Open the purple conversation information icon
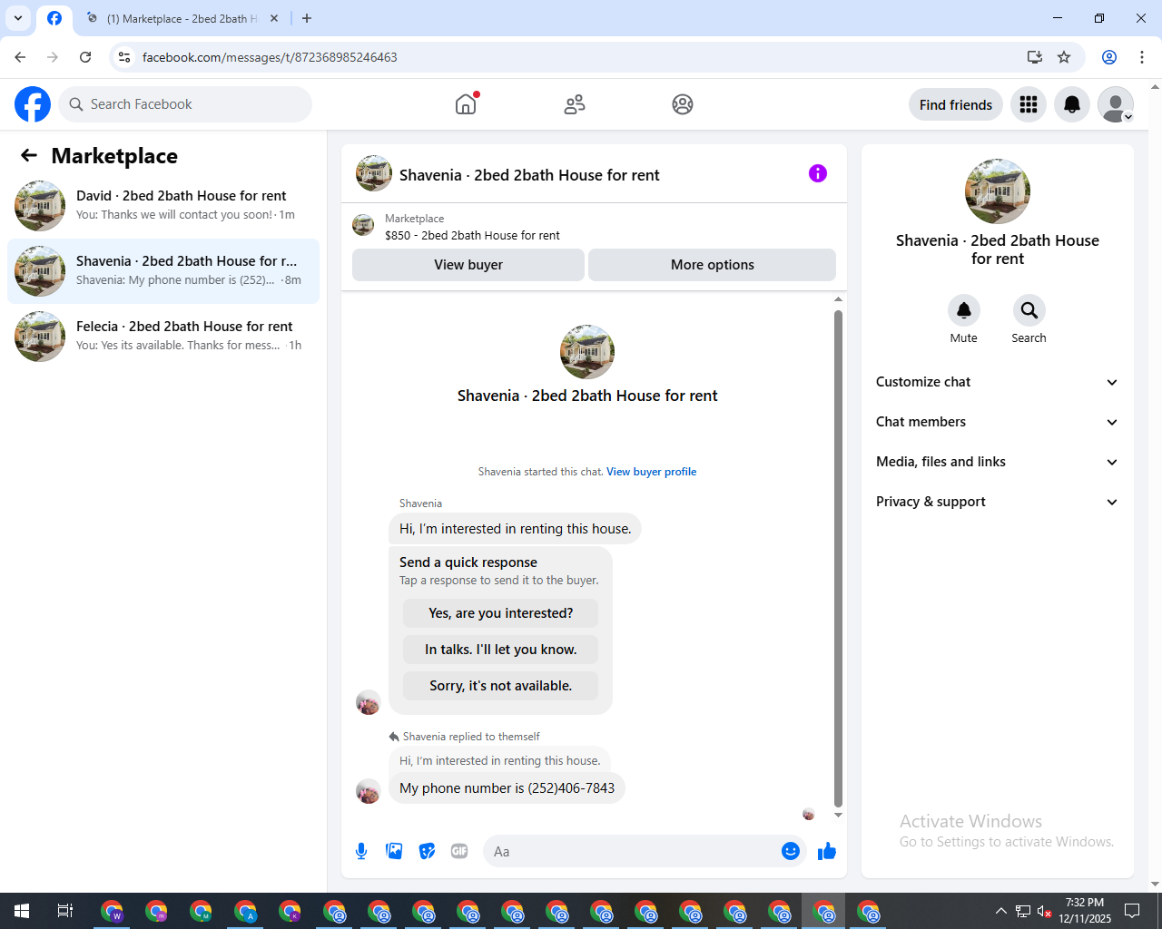1162x929 pixels. (x=818, y=173)
